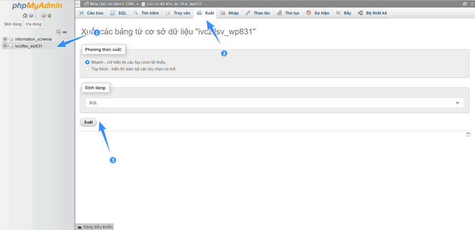Go to the Nhập import tab

[x=230, y=13]
